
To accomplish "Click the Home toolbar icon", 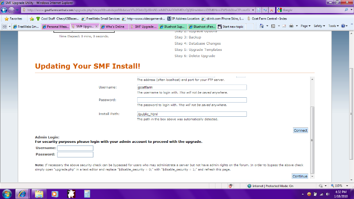I will coord(262,26).
